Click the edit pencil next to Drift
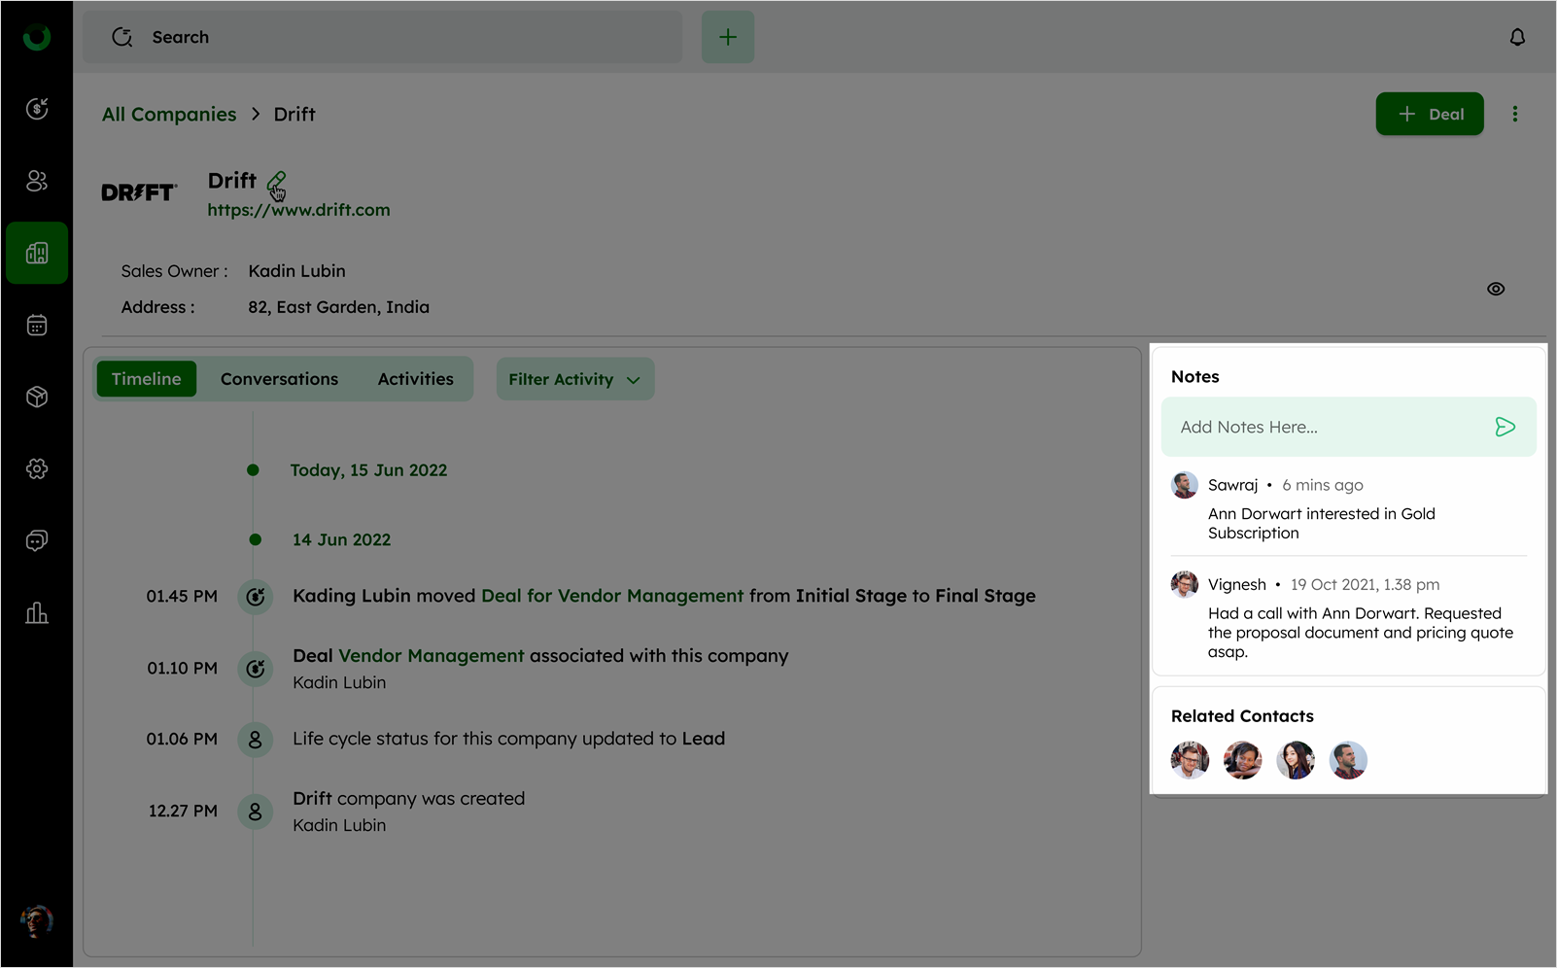This screenshot has height=968, width=1557. pyautogui.click(x=276, y=182)
